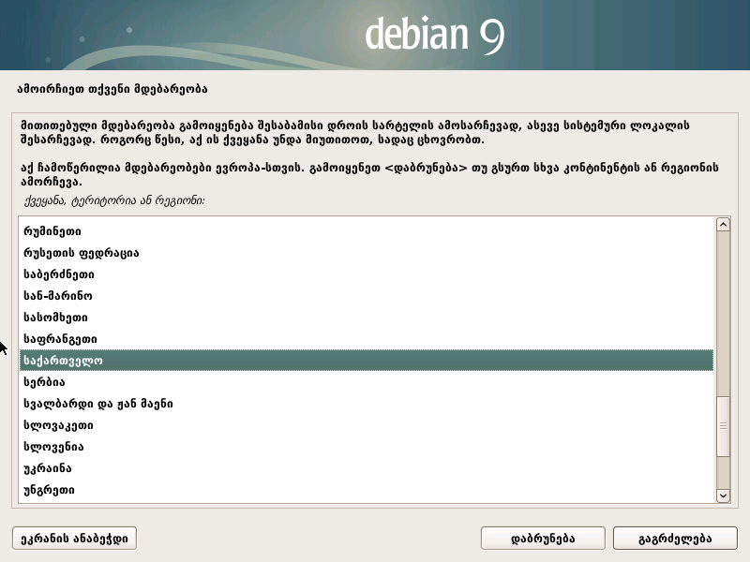Choose სერბია from the country list

[367, 382]
